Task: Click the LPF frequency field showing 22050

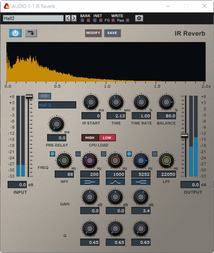Action: 166,174
